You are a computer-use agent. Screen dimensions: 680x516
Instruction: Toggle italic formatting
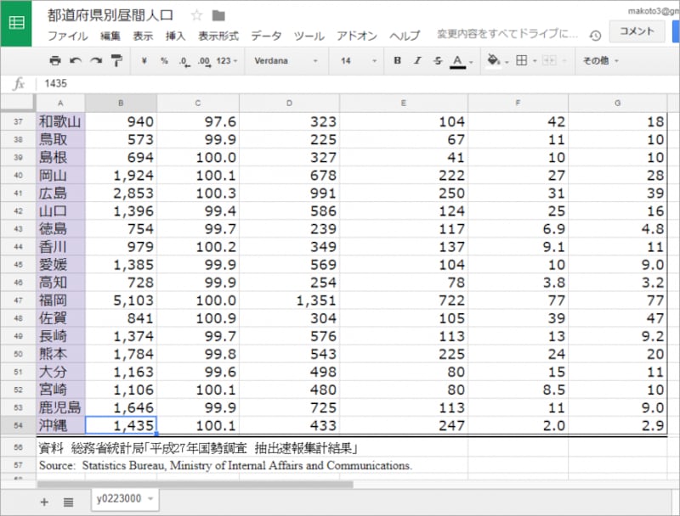pos(417,61)
